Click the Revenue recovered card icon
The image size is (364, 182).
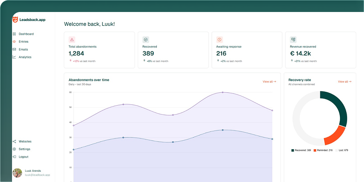[293, 40]
